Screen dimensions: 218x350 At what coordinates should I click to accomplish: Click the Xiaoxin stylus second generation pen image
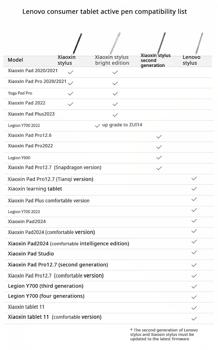point(161,43)
